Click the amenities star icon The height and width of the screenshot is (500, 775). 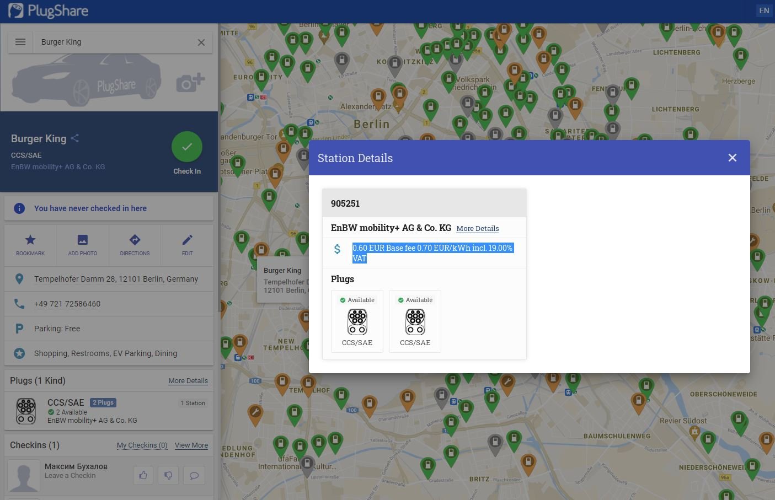(x=19, y=353)
